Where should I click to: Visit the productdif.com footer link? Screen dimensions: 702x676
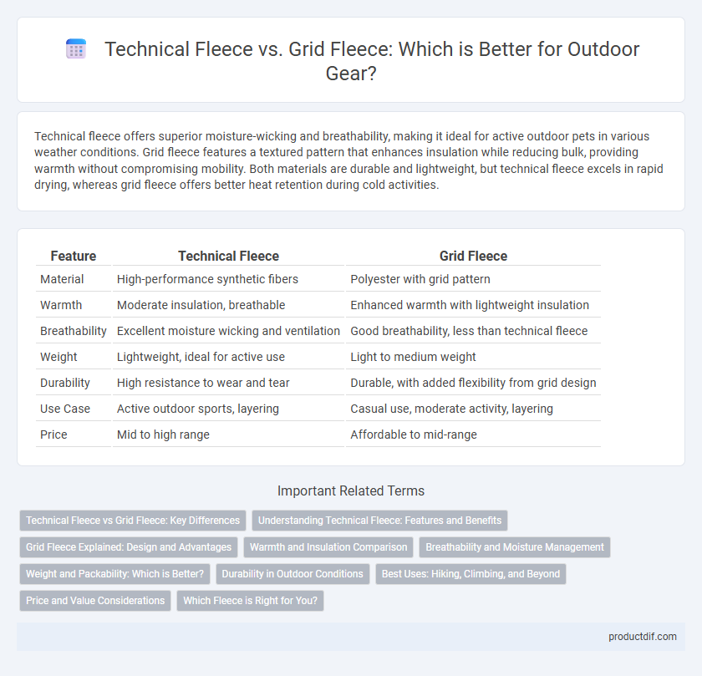(642, 637)
